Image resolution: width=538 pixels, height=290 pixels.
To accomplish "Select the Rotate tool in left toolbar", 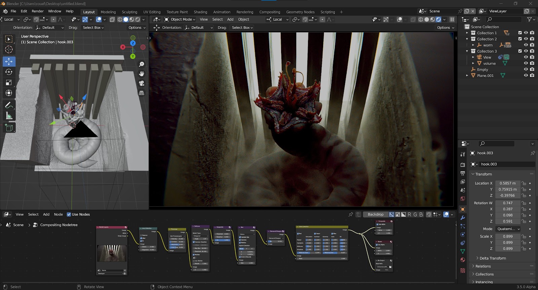I will (9, 72).
